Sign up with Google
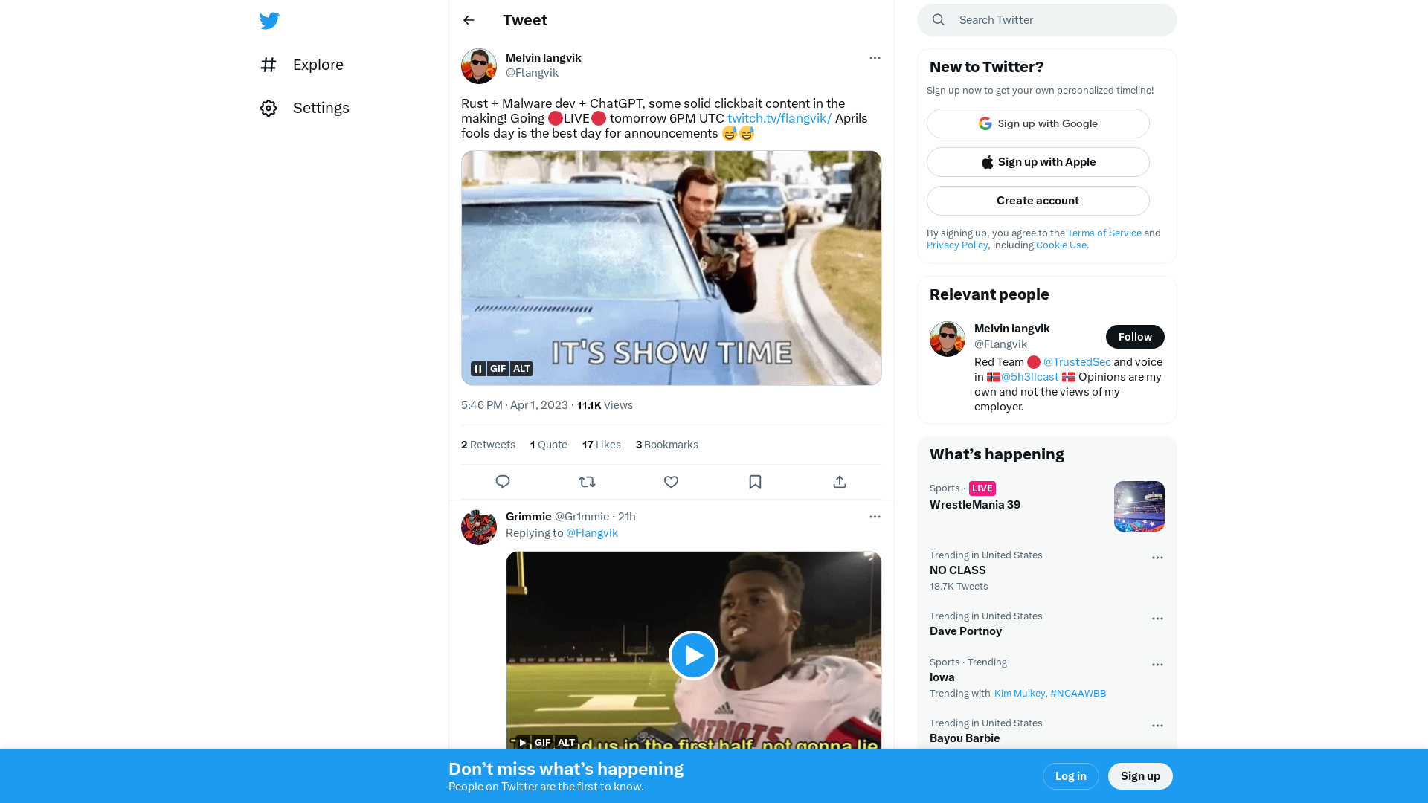This screenshot has height=803, width=1428. tap(1038, 123)
